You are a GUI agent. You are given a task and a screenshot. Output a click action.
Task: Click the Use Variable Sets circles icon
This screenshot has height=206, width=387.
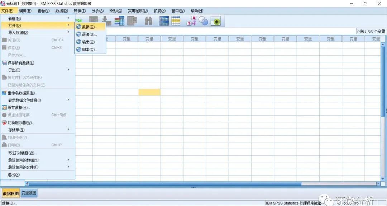pyautogui.click(x=204, y=21)
